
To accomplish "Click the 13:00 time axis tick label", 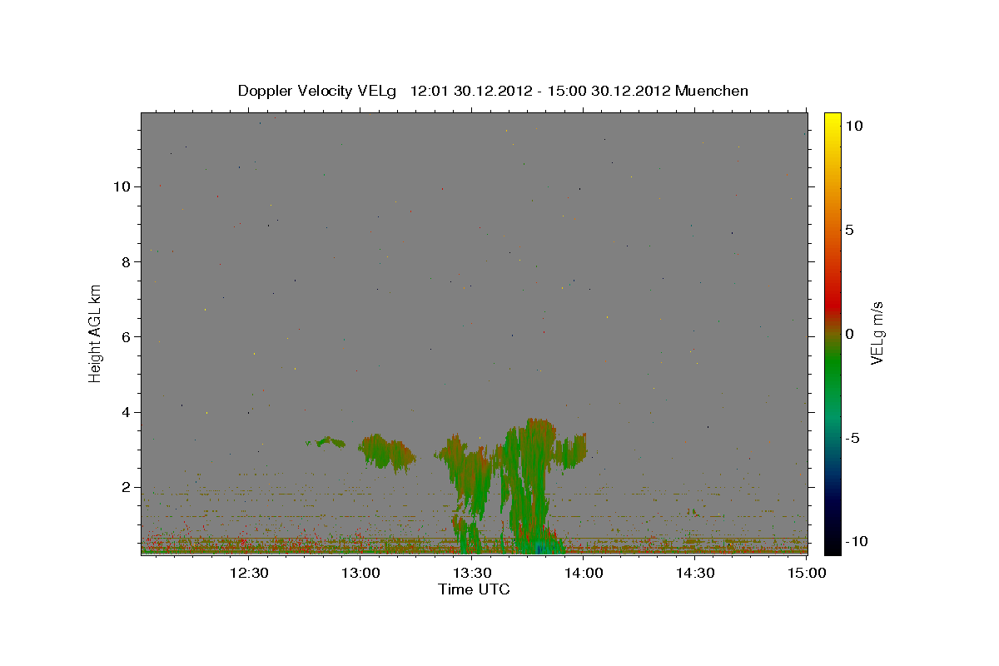I will (360, 573).
